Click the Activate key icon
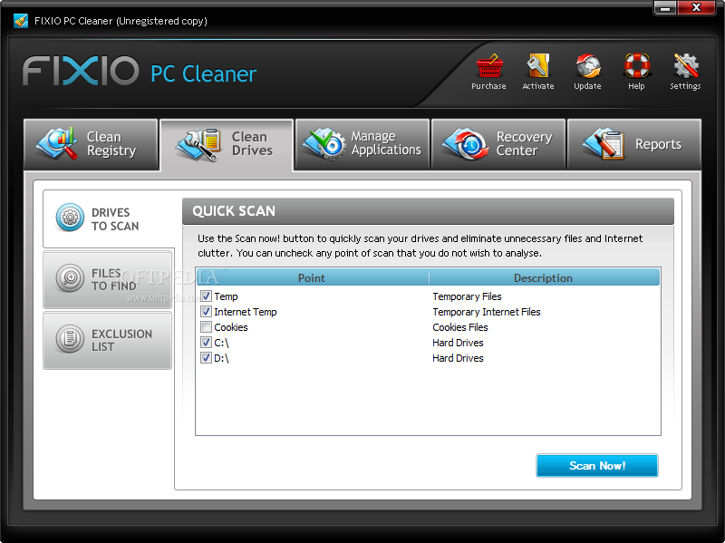The image size is (725, 543). [x=537, y=65]
